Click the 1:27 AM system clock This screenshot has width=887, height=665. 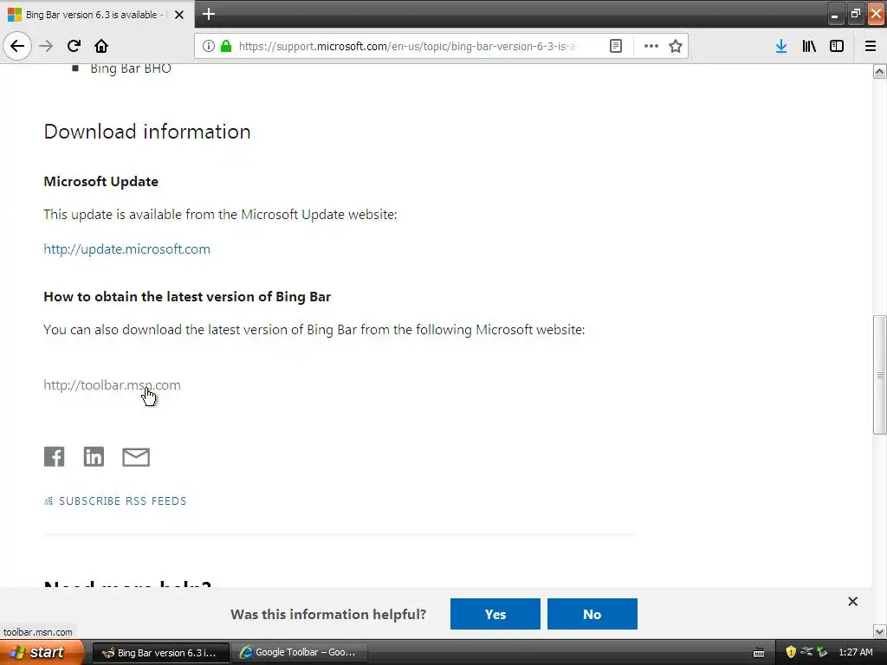[855, 653]
